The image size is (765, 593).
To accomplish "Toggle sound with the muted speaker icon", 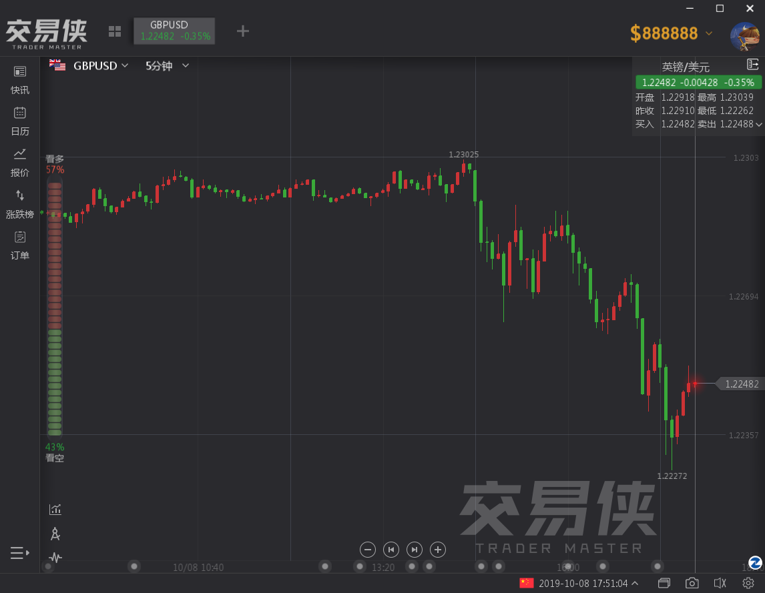I will click(x=720, y=583).
